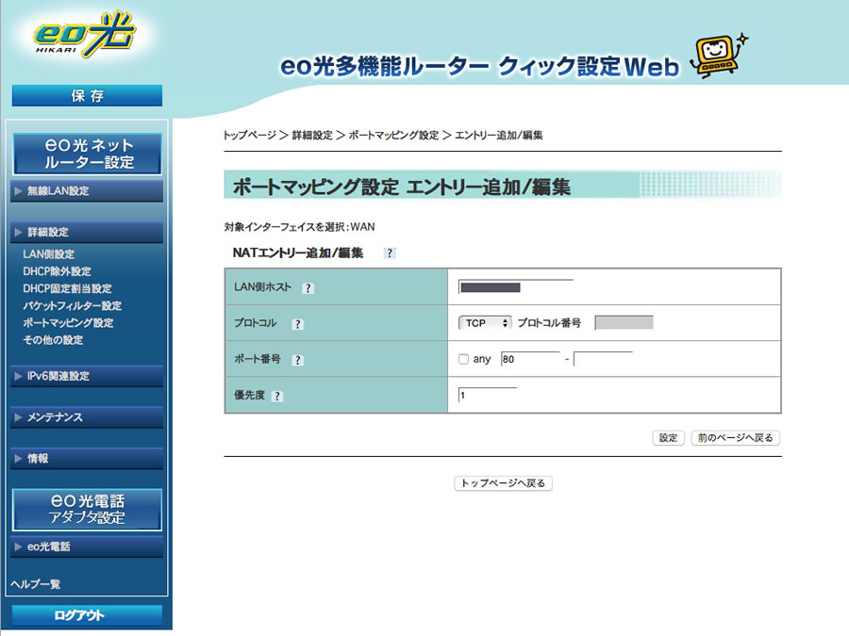Screen dimensions: 849x636
Task: Expand the メンテナンス menu section
Action: [87, 417]
